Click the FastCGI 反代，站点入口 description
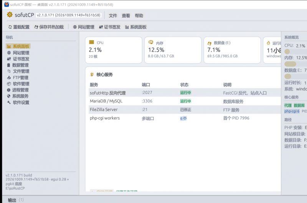307x203 pixels. [245, 93]
